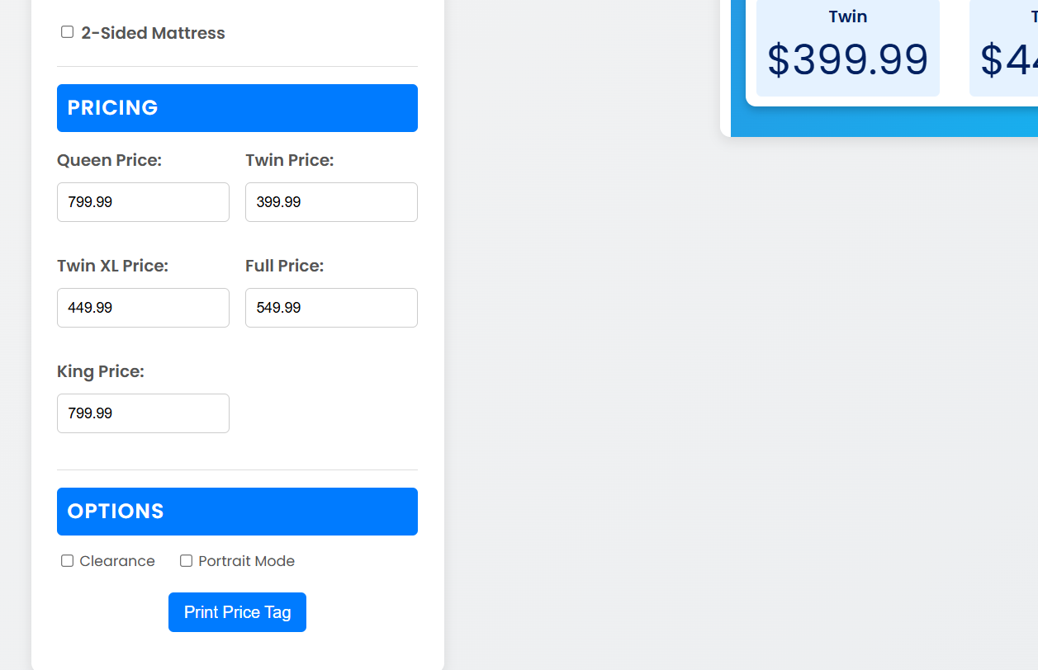Click the PRICING section header

coord(237,107)
